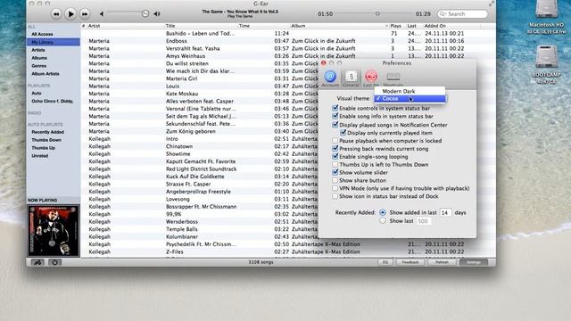This screenshot has width=571, height=321.
Task: Select All Access in sidebar
Action: point(42,34)
